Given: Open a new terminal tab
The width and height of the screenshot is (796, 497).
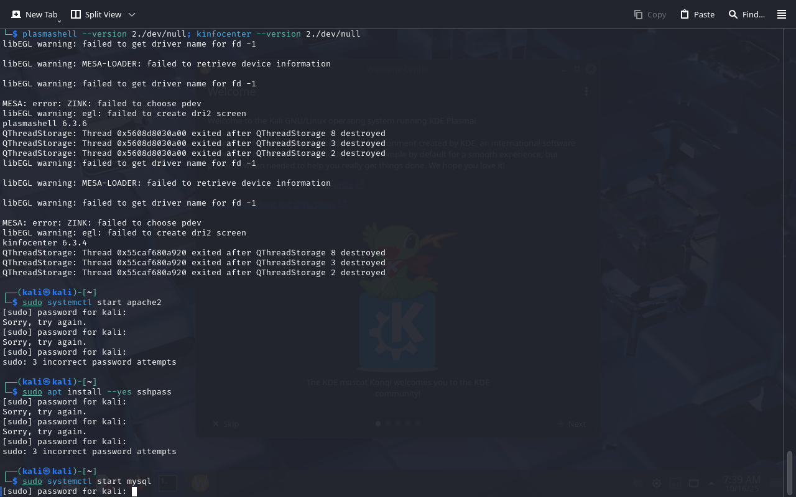Looking at the screenshot, I should point(35,14).
